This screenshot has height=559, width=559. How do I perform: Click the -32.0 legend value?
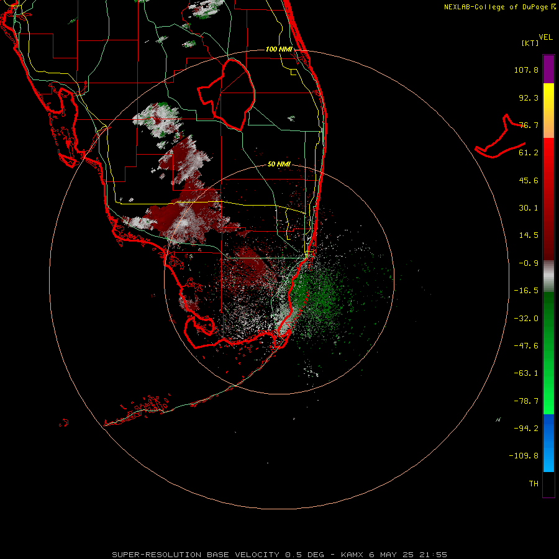click(526, 319)
